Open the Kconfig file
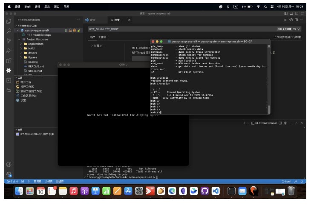Viewport: 311px width, 205px height. click(33, 62)
